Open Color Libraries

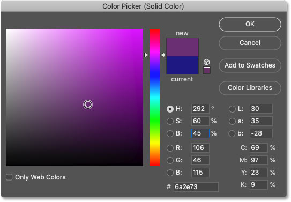250,88
